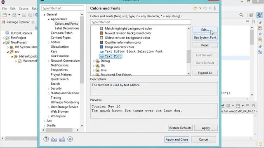Select Label Decorations in tree
Image resolution: width=264 pixels, height=148 pixels.
pyautogui.click(x=67, y=28)
